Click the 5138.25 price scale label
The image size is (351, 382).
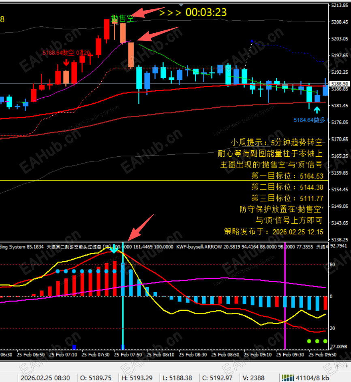click(x=340, y=239)
